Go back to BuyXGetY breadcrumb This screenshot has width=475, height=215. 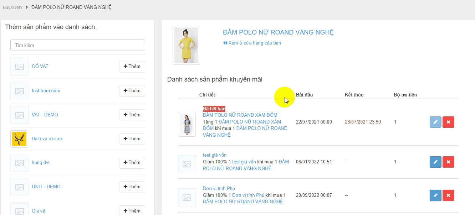pyautogui.click(x=12, y=7)
